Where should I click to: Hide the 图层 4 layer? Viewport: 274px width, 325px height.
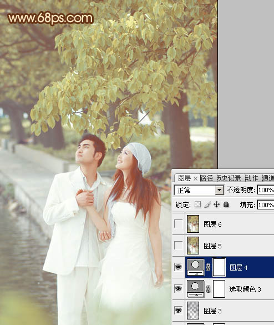point(178,267)
